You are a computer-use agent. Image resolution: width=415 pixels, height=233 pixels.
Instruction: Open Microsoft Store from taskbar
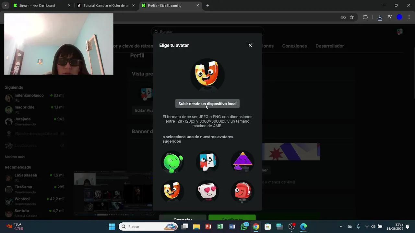[268, 227]
